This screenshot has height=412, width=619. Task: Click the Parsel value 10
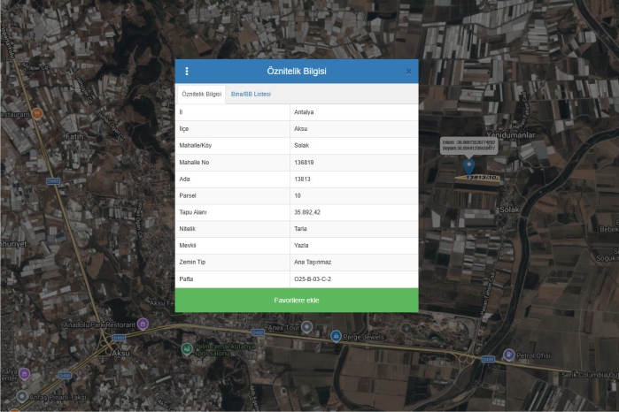point(298,195)
